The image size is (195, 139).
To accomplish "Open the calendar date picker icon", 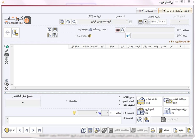I will coord(140,22).
